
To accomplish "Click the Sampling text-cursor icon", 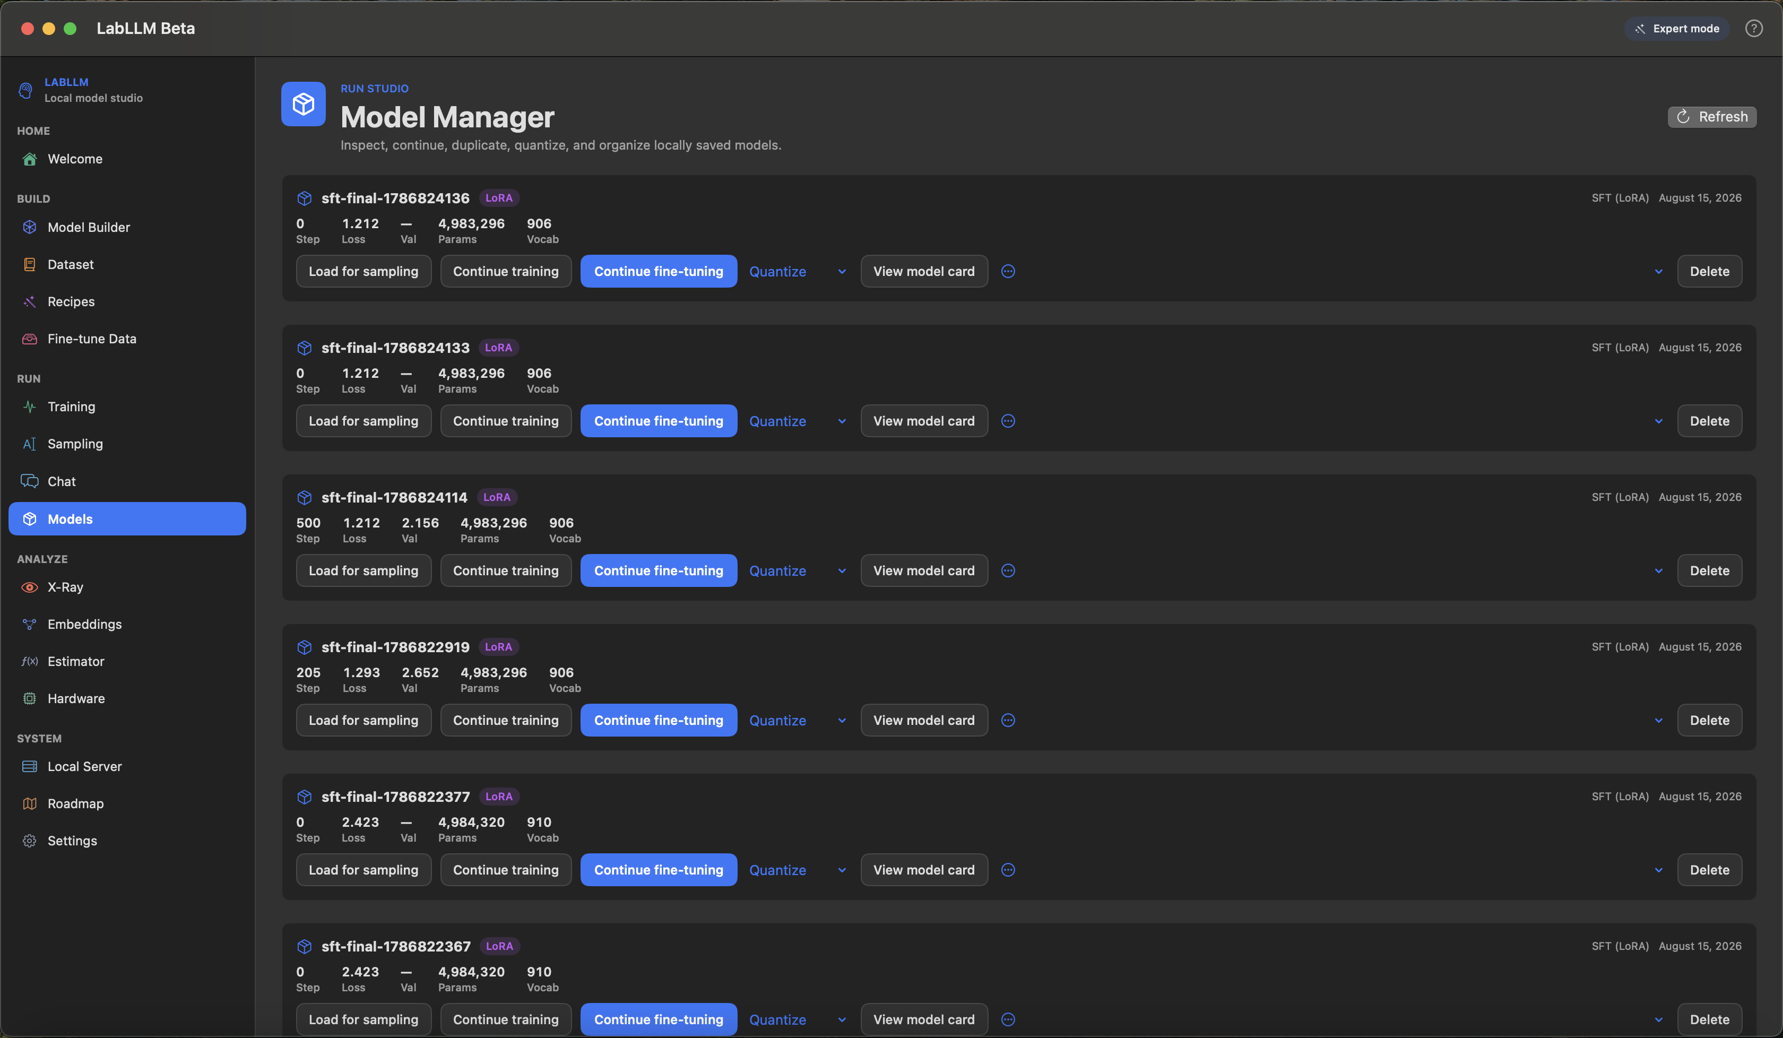I will tap(30, 444).
